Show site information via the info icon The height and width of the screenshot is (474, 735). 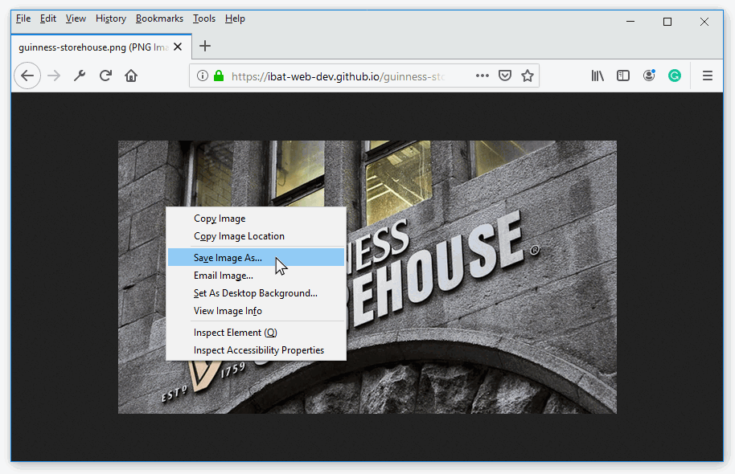203,76
